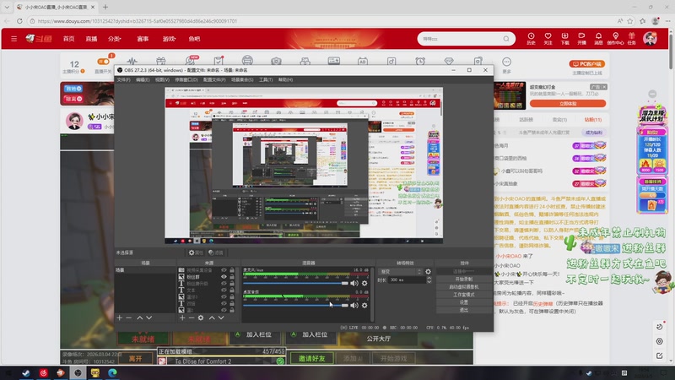Add a scene with the plus icon
675x380 pixels.
click(119, 318)
